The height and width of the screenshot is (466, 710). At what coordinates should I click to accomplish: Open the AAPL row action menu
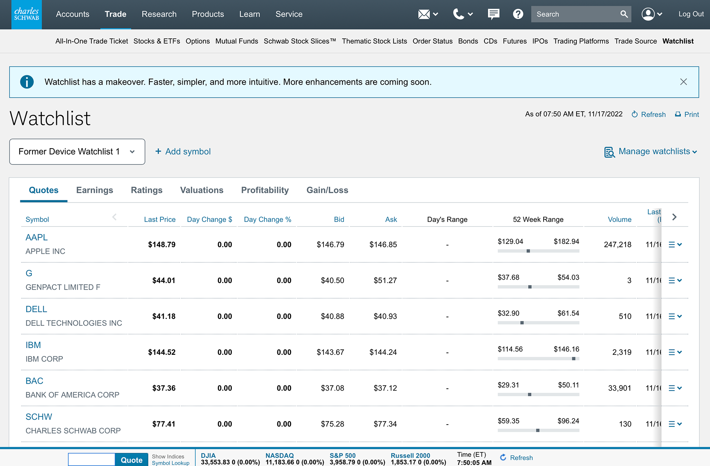click(675, 245)
